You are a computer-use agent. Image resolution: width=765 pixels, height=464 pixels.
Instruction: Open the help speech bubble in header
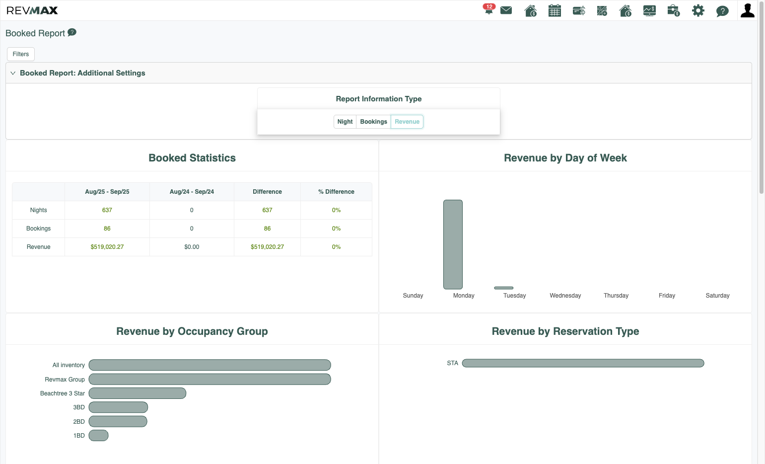click(722, 11)
